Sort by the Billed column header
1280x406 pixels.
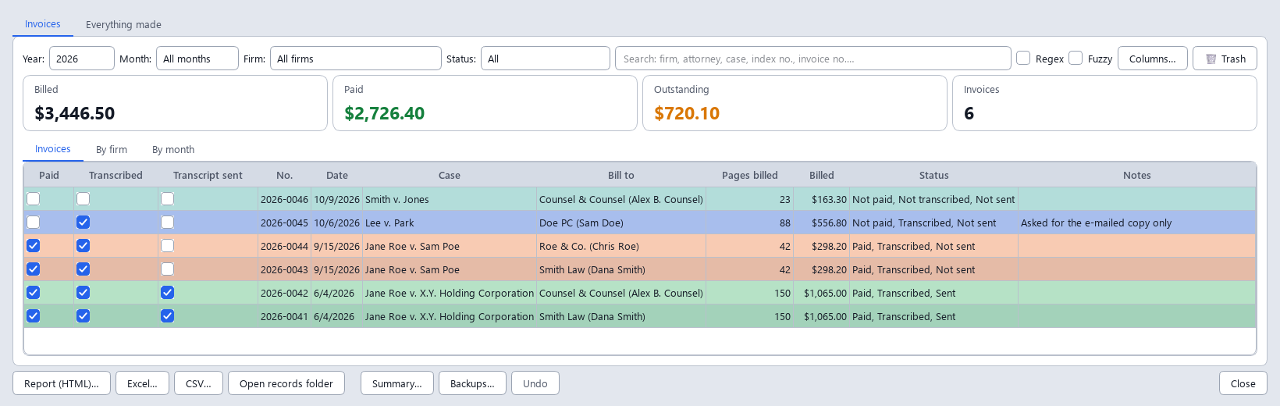[x=822, y=176]
